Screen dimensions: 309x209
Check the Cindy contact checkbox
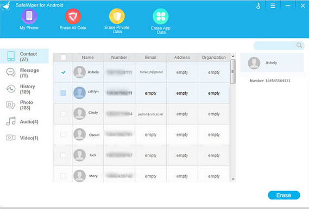coord(63,114)
